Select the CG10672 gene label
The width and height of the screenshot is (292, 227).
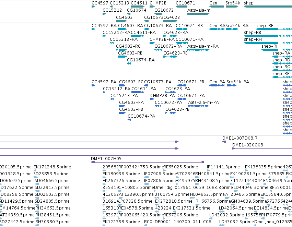pos(164,10)
